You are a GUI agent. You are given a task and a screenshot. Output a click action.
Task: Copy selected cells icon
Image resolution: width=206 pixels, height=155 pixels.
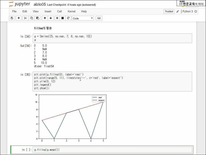[x=32, y=18]
